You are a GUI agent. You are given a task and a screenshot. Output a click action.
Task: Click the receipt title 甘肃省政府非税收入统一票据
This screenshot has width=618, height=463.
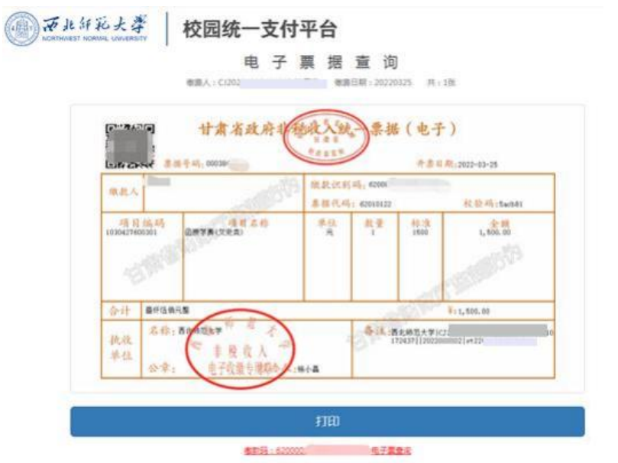327,129
